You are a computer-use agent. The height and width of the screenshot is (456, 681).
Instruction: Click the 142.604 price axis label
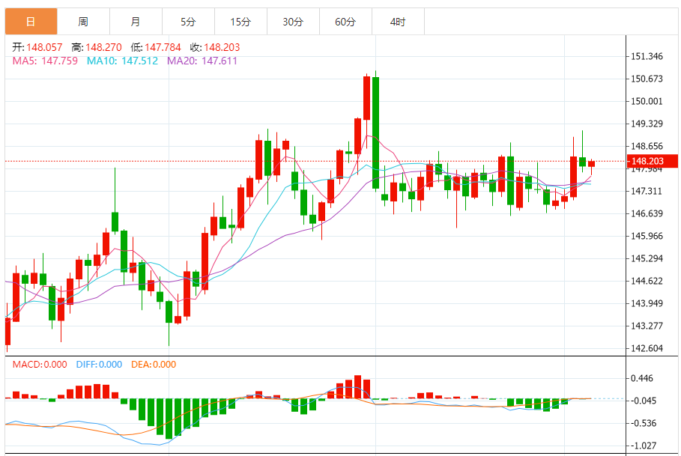647,348
